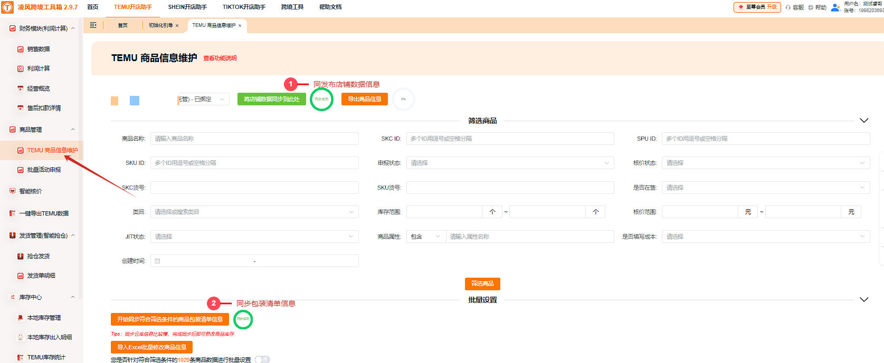Toggle the batch settings switch for 1020 items
The image size is (884, 363).
pos(262,359)
